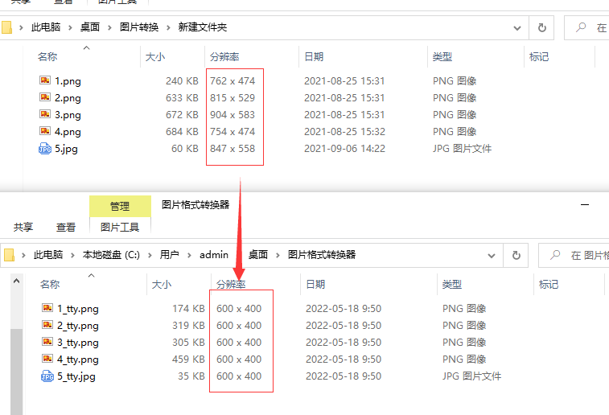The image size is (609, 415).
Task: Expand chevron after 桌面 in lower path
Action: pyautogui.click(x=278, y=255)
